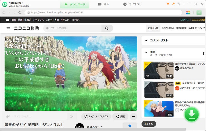
Task: Click the comment palette icon
Action: point(8,117)
